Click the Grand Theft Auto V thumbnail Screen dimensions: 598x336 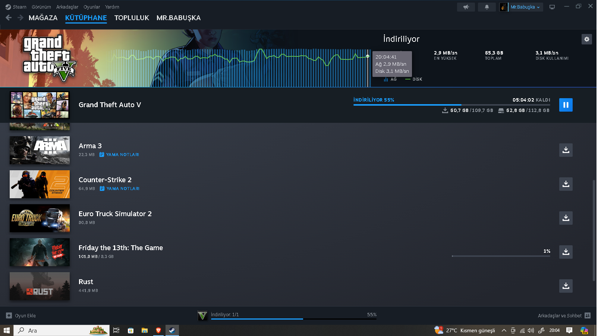(x=40, y=105)
